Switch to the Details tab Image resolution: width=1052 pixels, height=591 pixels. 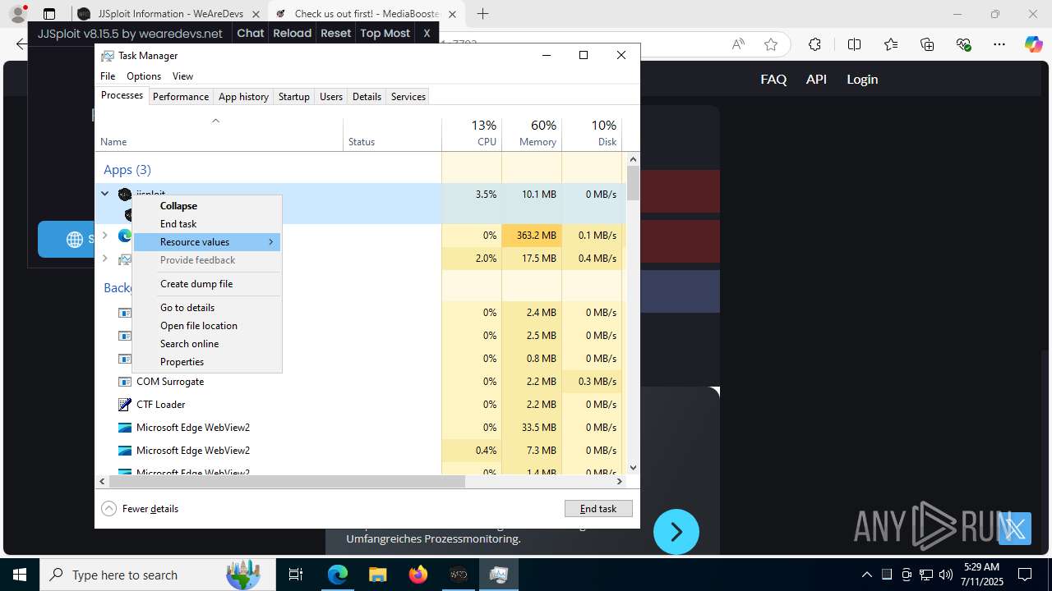[367, 97]
